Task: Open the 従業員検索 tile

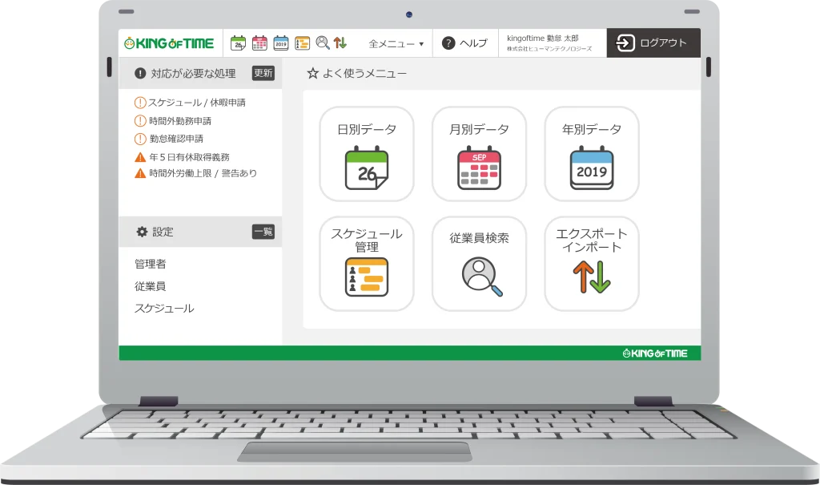Action: (479, 264)
